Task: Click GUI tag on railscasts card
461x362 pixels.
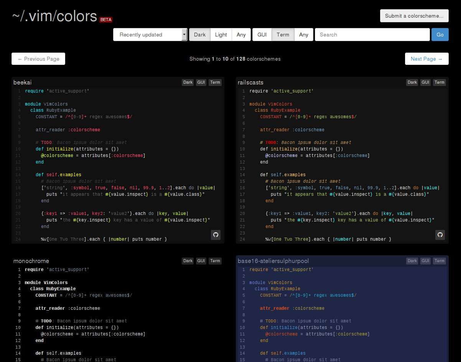Action: point(426,82)
